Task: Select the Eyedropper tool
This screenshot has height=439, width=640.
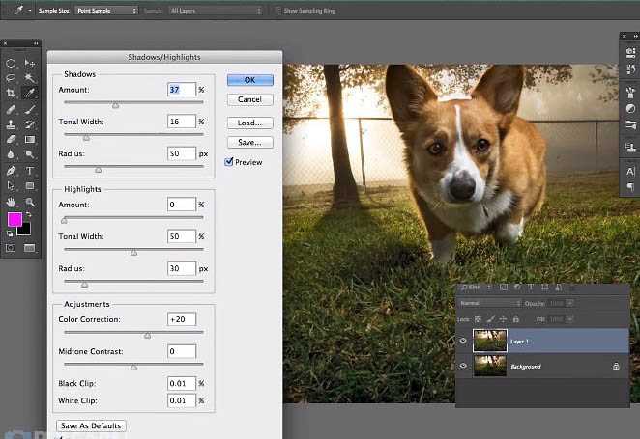Action: click(30, 94)
